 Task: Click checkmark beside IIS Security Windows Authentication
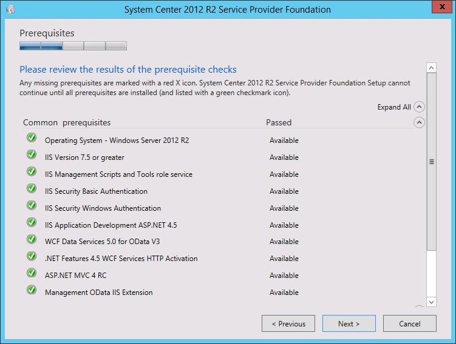(x=32, y=205)
